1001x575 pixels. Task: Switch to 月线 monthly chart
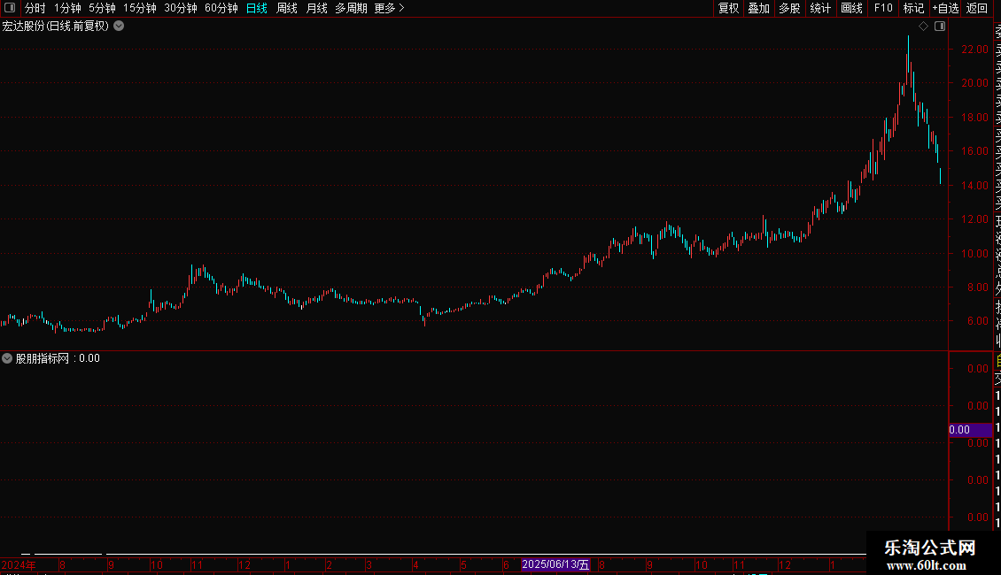[316, 8]
